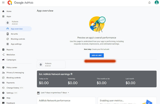Go to App settings
160x104 pixels.
click(x=16, y=44)
